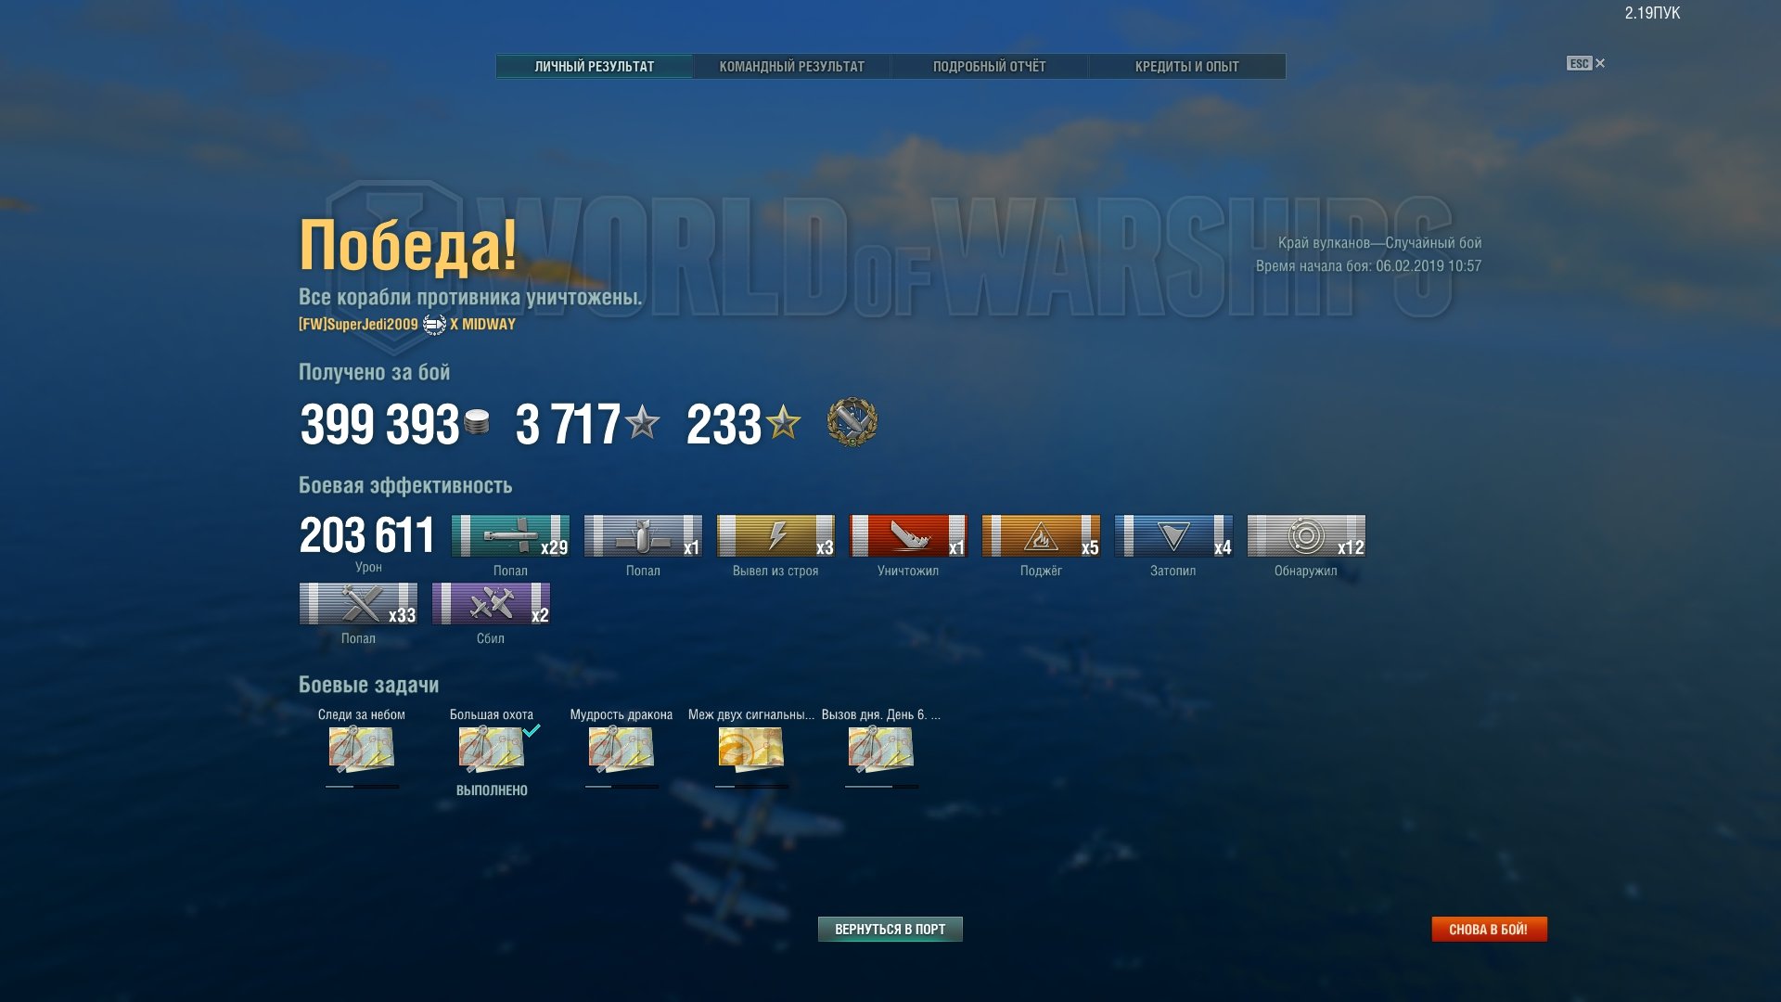Image resolution: width=1781 pixels, height=1002 pixels.
Task: Click the Снова в бой! button
Action: [1489, 929]
